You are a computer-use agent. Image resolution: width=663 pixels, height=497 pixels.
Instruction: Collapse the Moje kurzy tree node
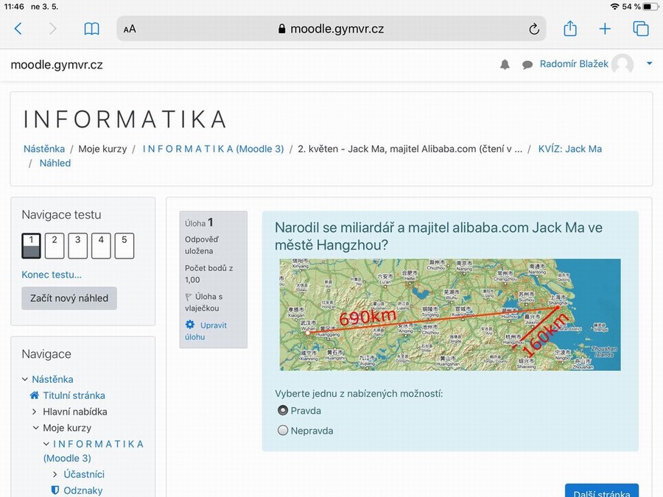[35, 428]
